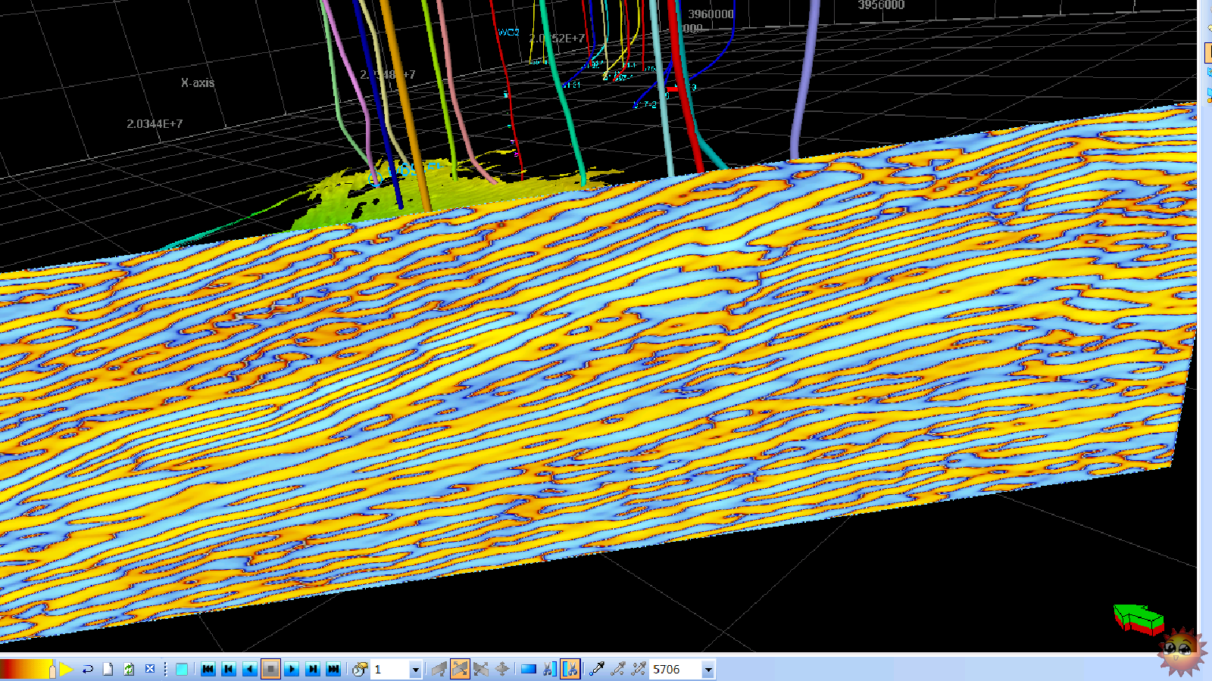Click the field showing 5706
The height and width of the screenshot is (681, 1212).
tap(676, 670)
